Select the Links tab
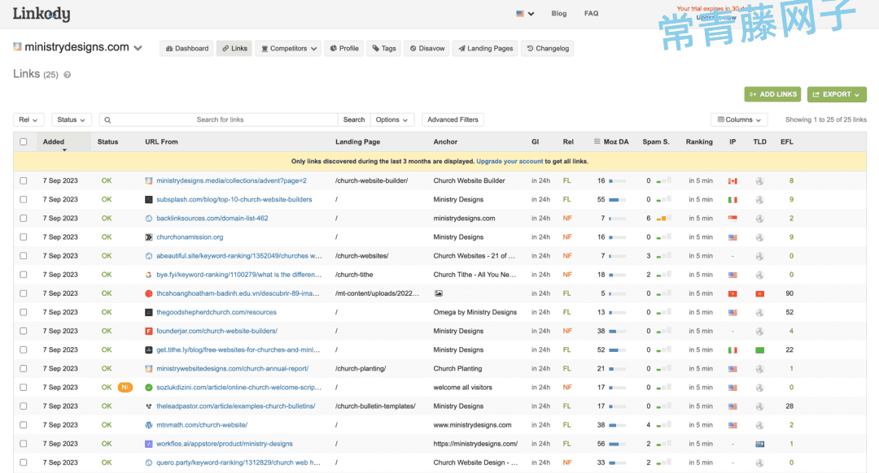This screenshot has height=473, width=879. tap(234, 49)
